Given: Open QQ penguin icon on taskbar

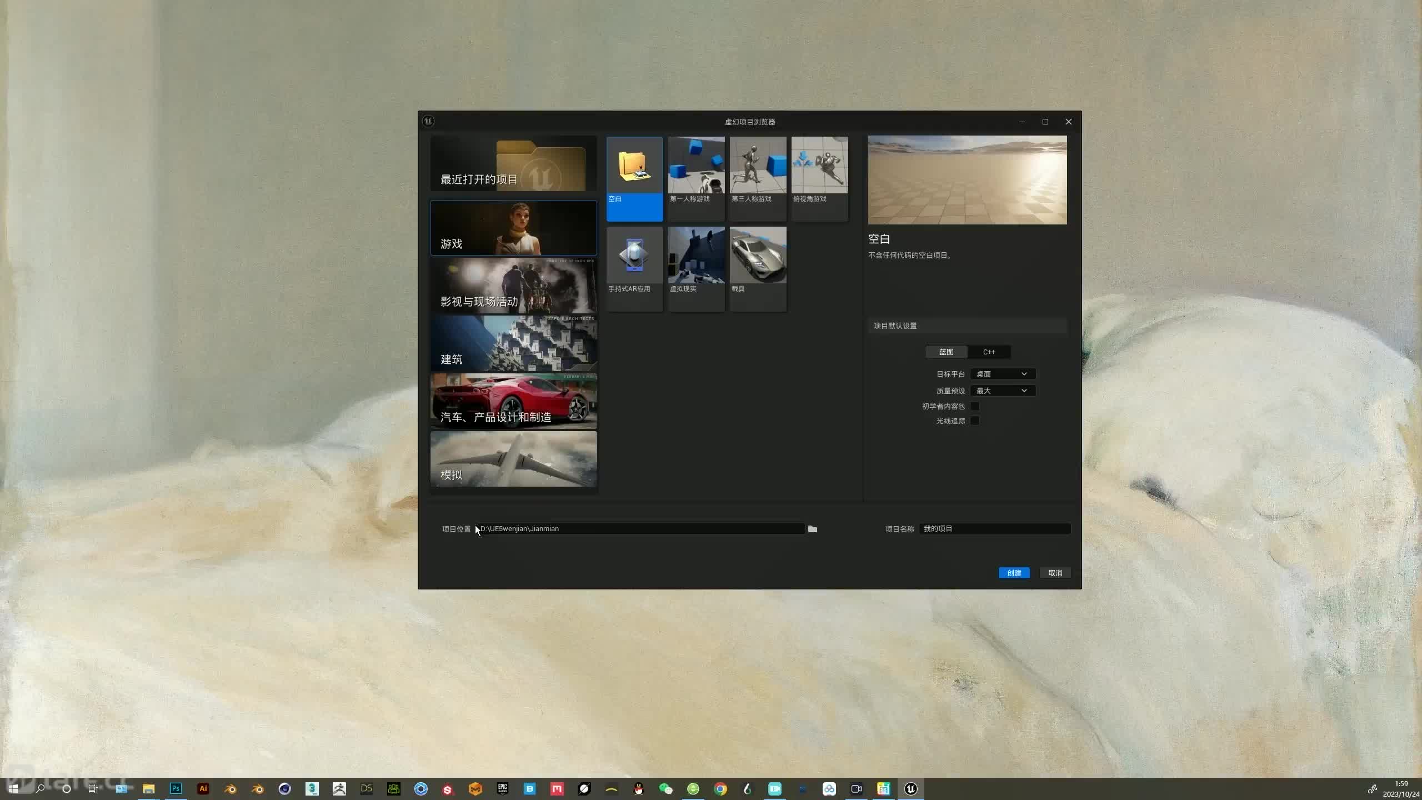Looking at the screenshot, I should (638, 789).
